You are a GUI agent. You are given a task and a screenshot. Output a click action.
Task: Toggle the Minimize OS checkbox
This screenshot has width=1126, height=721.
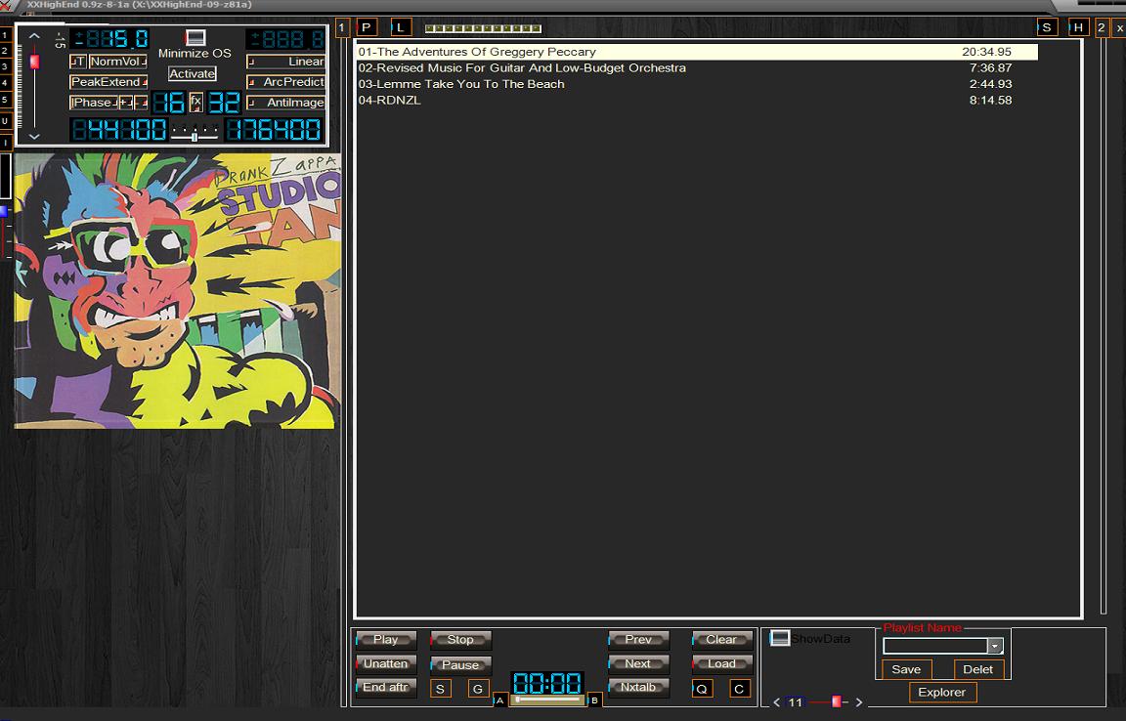(x=195, y=37)
